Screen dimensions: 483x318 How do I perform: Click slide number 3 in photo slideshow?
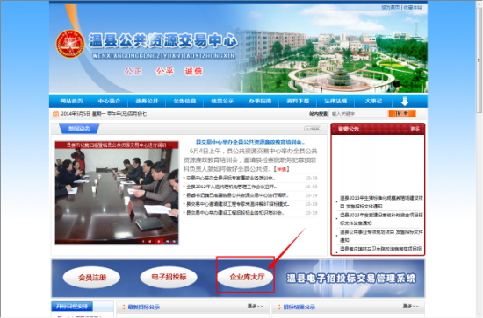[x=158, y=242]
